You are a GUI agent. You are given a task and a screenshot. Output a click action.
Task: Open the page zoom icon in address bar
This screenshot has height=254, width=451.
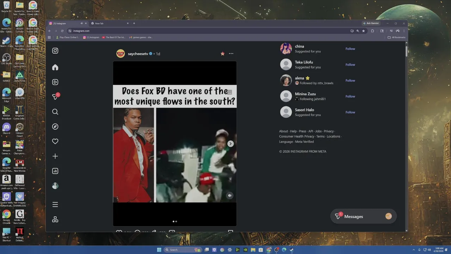click(358, 31)
